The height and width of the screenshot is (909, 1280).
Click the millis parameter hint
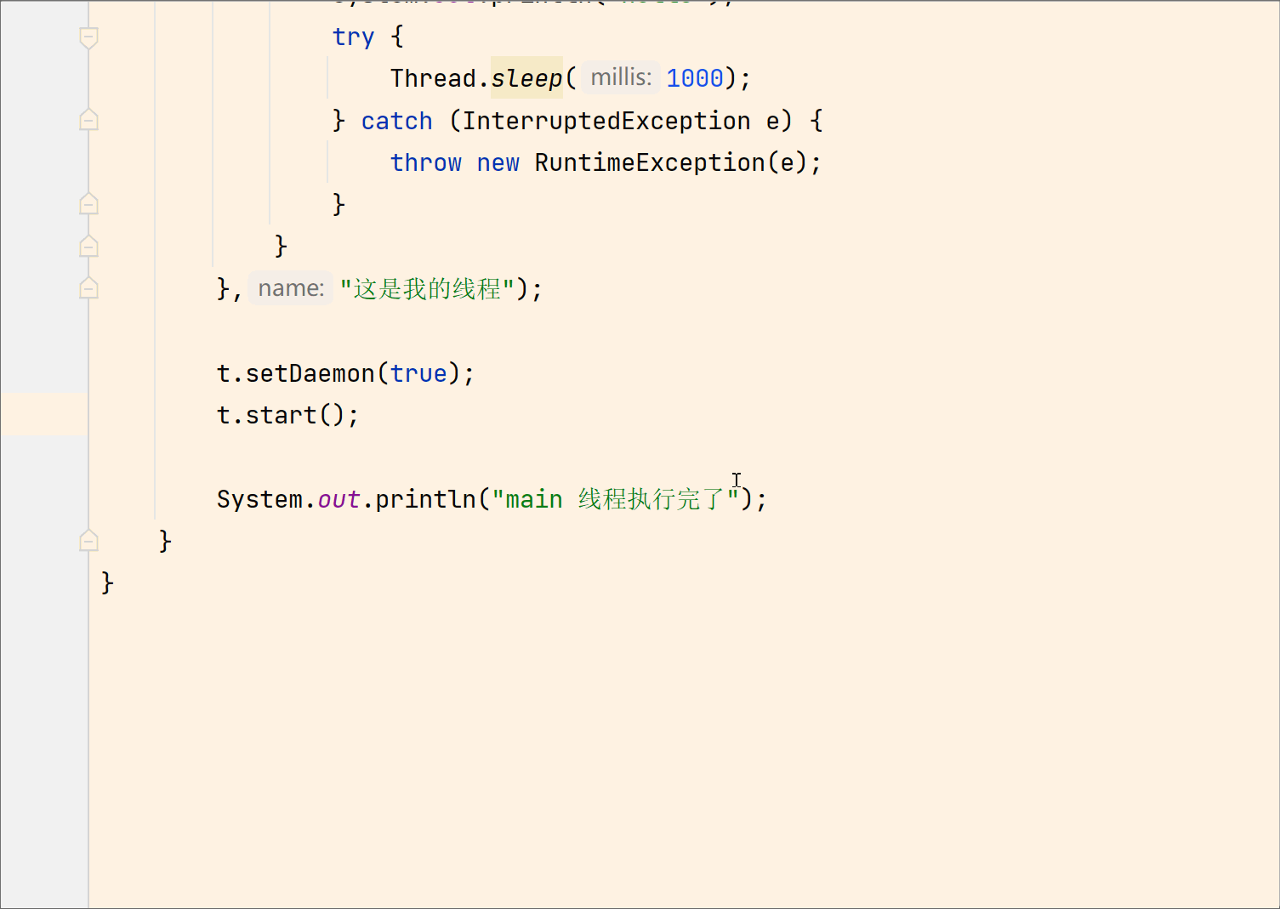[x=620, y=77]
